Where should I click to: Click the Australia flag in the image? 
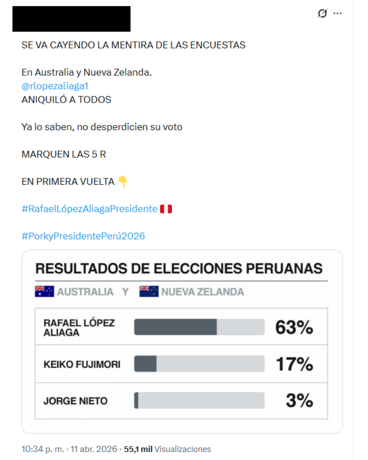click(44, 291)
